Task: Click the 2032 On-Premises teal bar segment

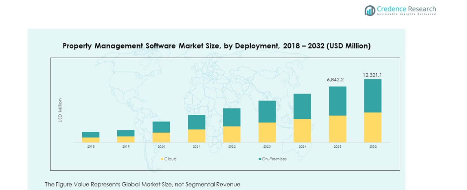Action: pyautogui.click(x=373, y=96)
